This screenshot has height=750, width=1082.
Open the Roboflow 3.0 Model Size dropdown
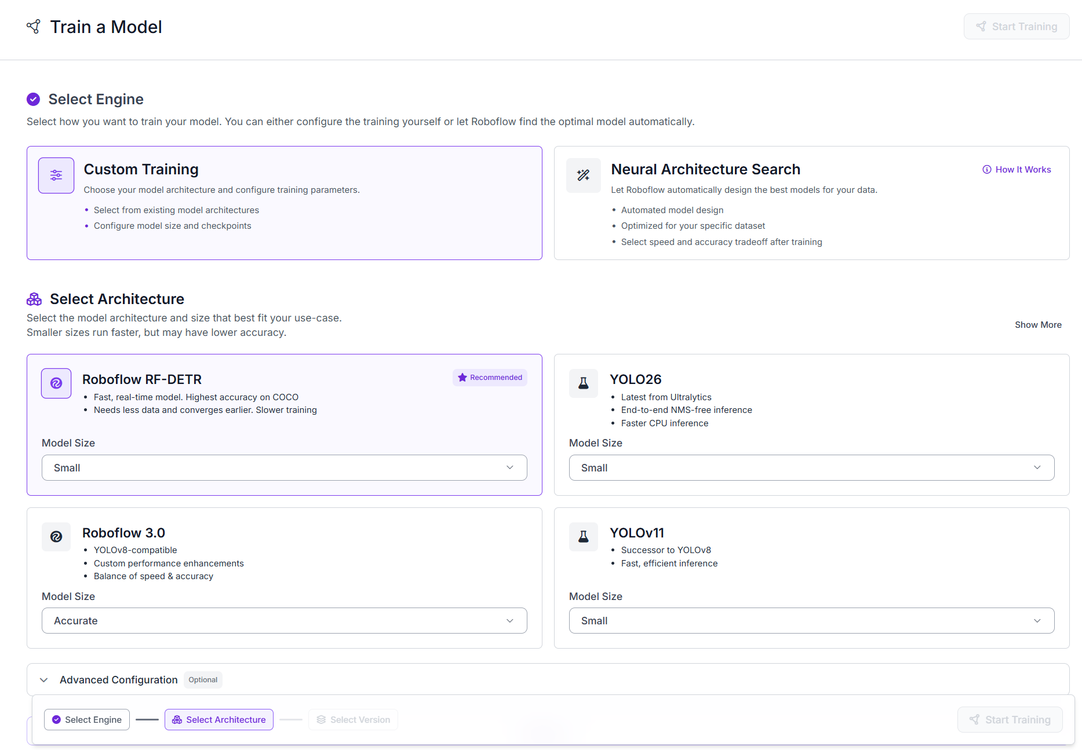285,621
